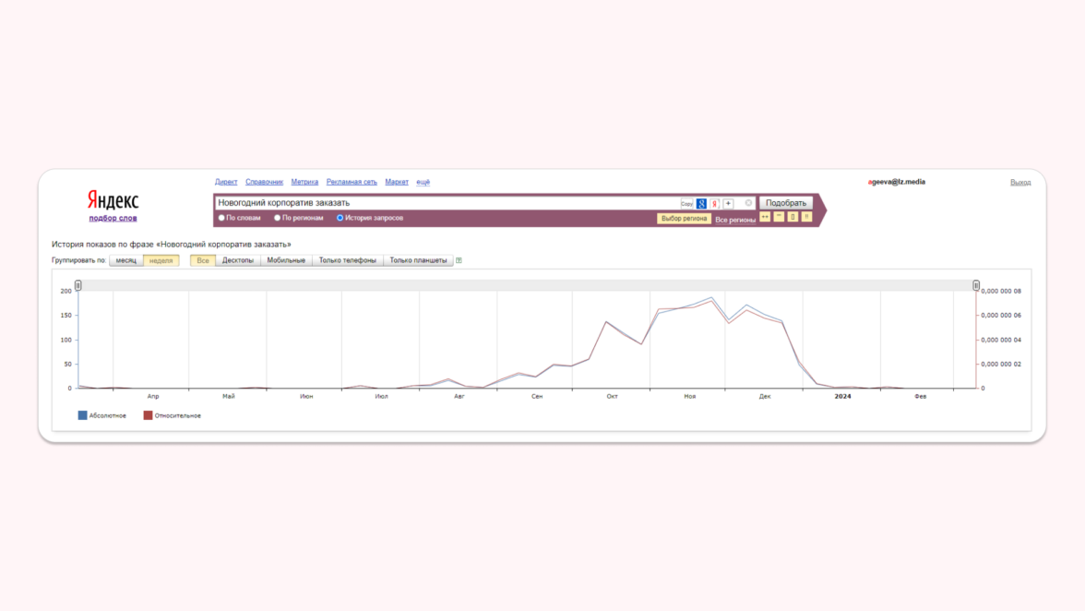
Task: Click the Copy icon in search field
Action: pos(686,204)
